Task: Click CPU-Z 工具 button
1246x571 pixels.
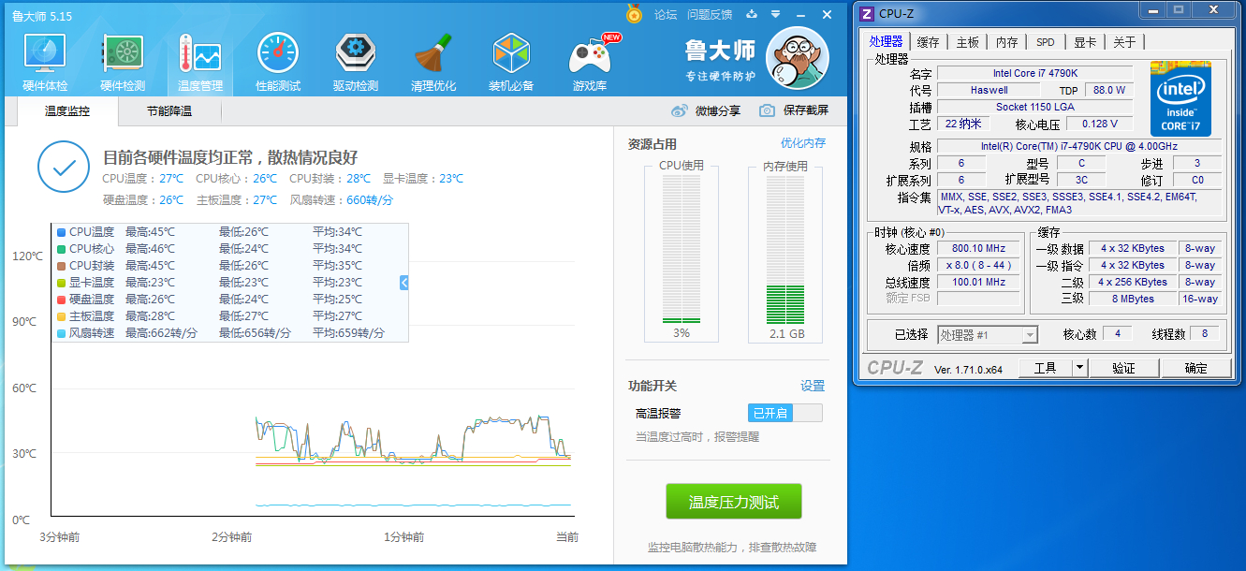Action: pos(1046,368)
